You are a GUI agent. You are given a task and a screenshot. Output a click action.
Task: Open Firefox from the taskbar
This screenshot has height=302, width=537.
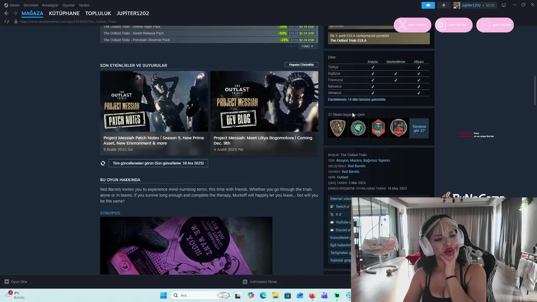[x=312, y=295]
